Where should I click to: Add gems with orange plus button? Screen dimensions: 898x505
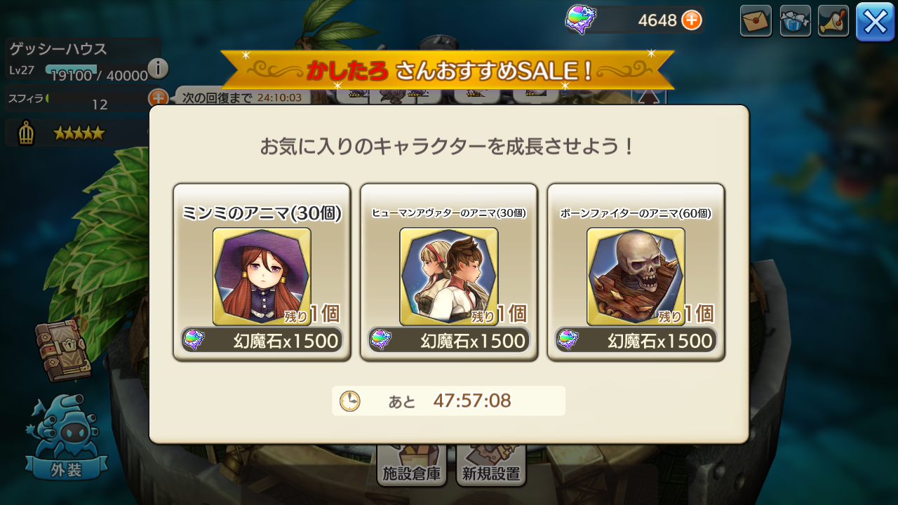(692, 20)
